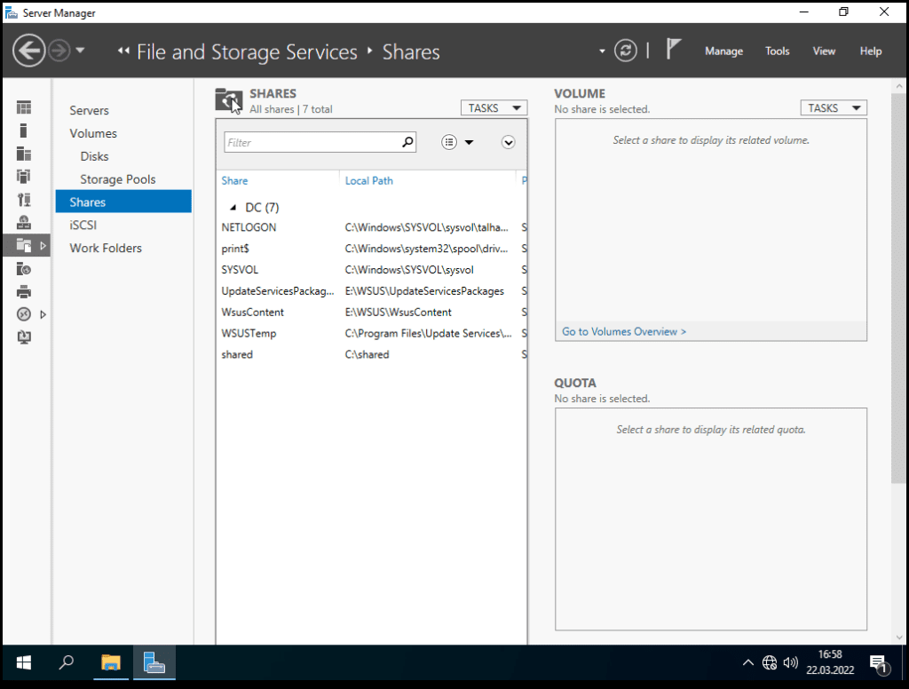Open the View menu
Screen dimensions: 909x689
tap(823, 51)
